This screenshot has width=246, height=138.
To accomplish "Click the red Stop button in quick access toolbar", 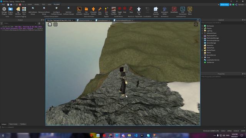I will coord(20,5).
